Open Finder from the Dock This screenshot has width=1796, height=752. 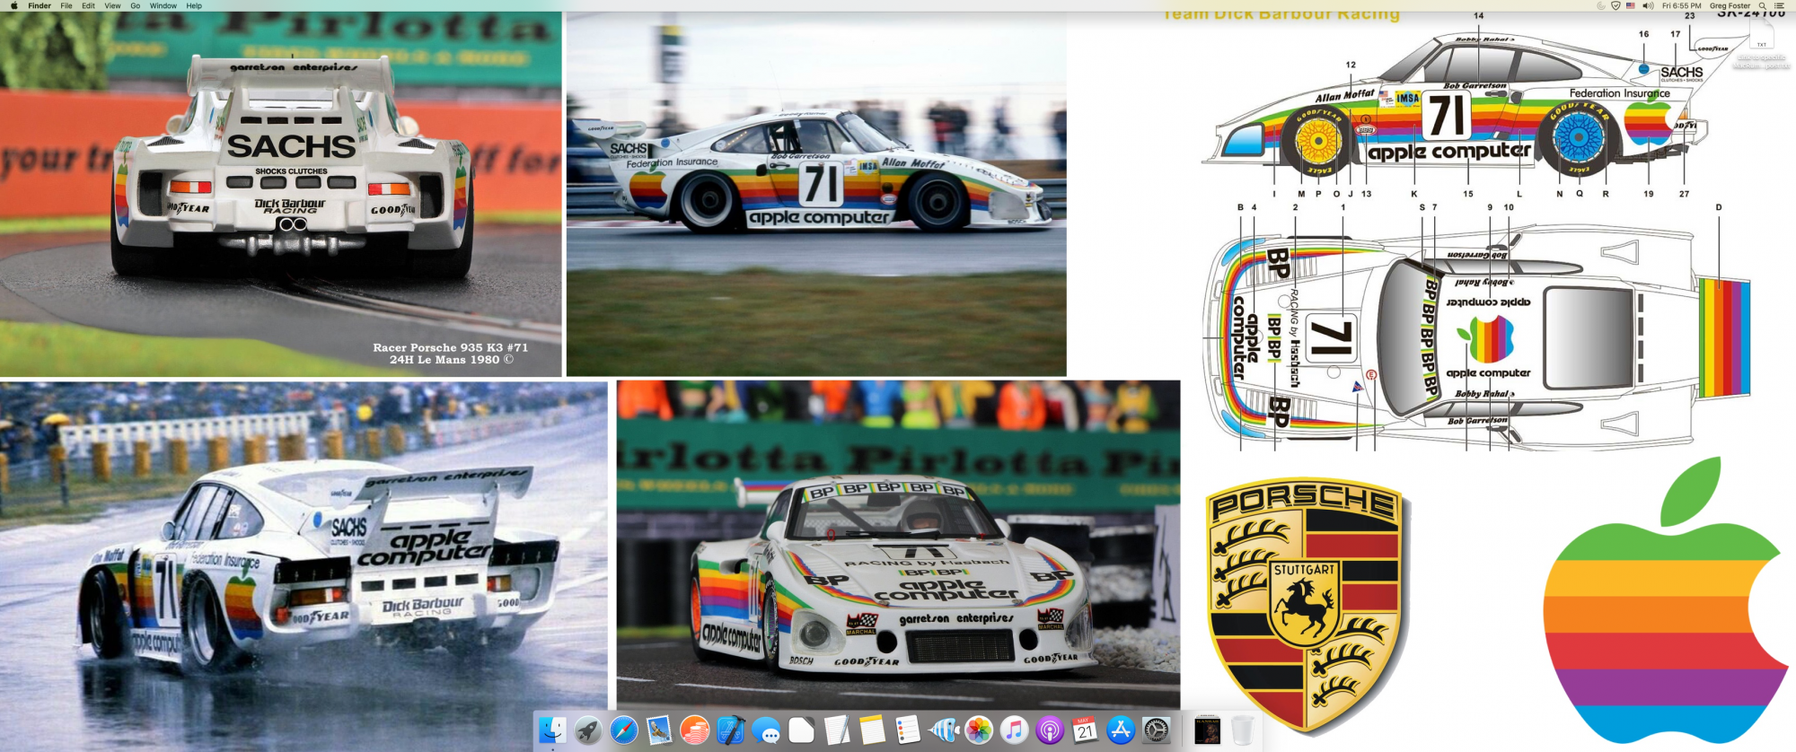(551, 730)
